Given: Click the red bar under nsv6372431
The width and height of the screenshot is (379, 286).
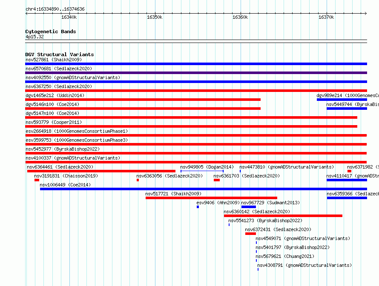Looking at the screenshot, I should (250, 234).
